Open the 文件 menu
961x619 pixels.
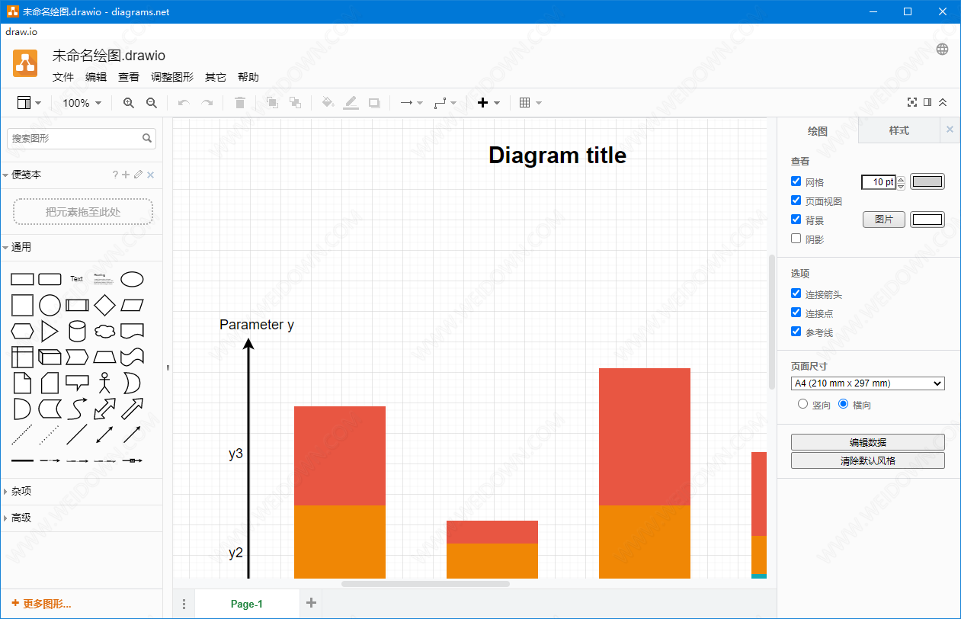[63, 77]
